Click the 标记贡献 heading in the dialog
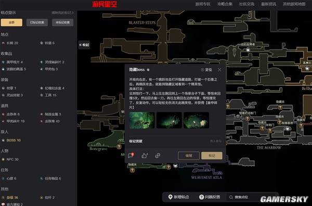The height and width of the screenshot is (206, 312). 136,141
